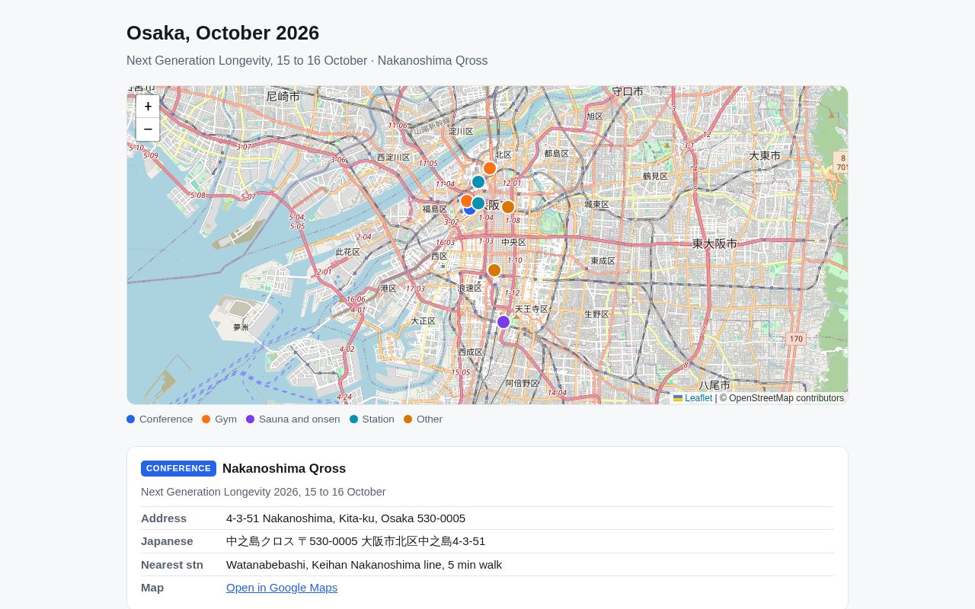The width and height of the screenshot is (975, 609).
Task: Open the Leaflet attribution link
Action: click(x=693, y=398)
